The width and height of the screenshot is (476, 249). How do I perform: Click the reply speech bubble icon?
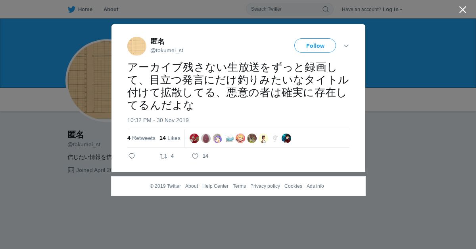click(132, 156)
